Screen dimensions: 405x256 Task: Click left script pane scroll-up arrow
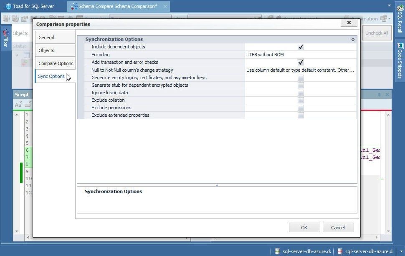(x=17, y=115)
